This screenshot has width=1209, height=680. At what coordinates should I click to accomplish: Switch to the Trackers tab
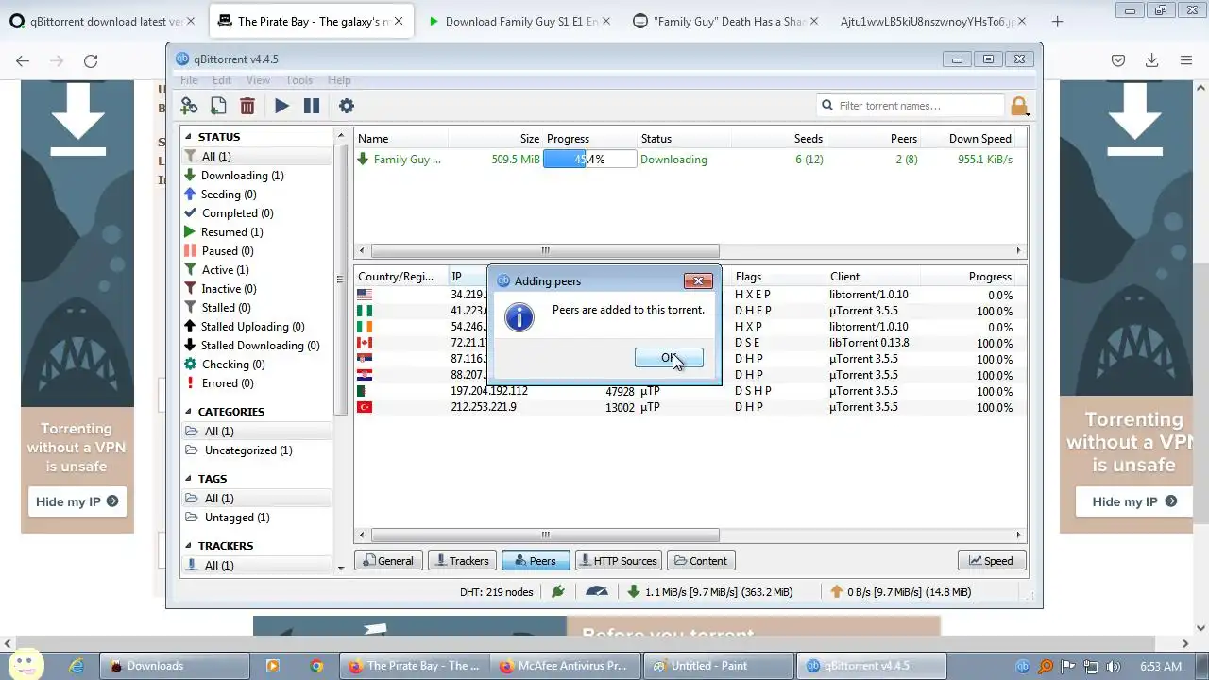[461, 561]
